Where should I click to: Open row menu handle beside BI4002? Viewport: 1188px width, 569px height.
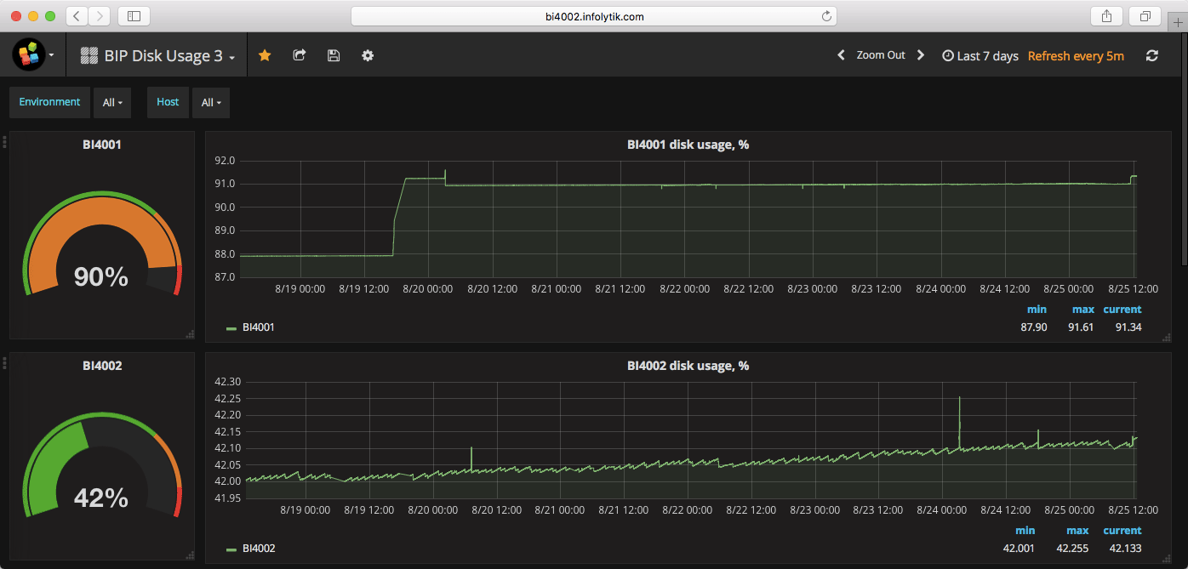pyautogui.click(x=5, y=363)
